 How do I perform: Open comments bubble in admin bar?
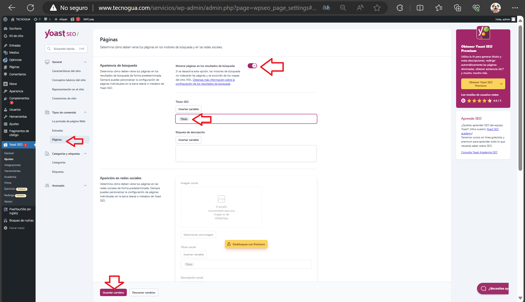coord(47,19)
